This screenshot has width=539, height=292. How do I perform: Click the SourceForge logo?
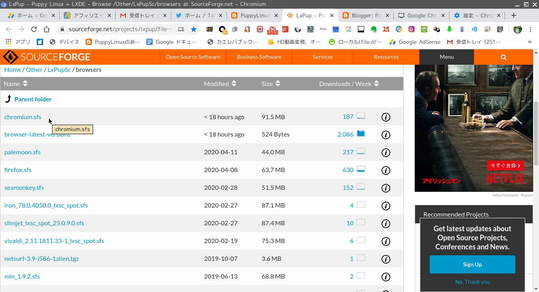47,57
